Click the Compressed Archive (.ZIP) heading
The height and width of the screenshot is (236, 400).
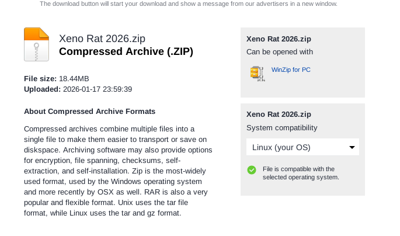126,51
